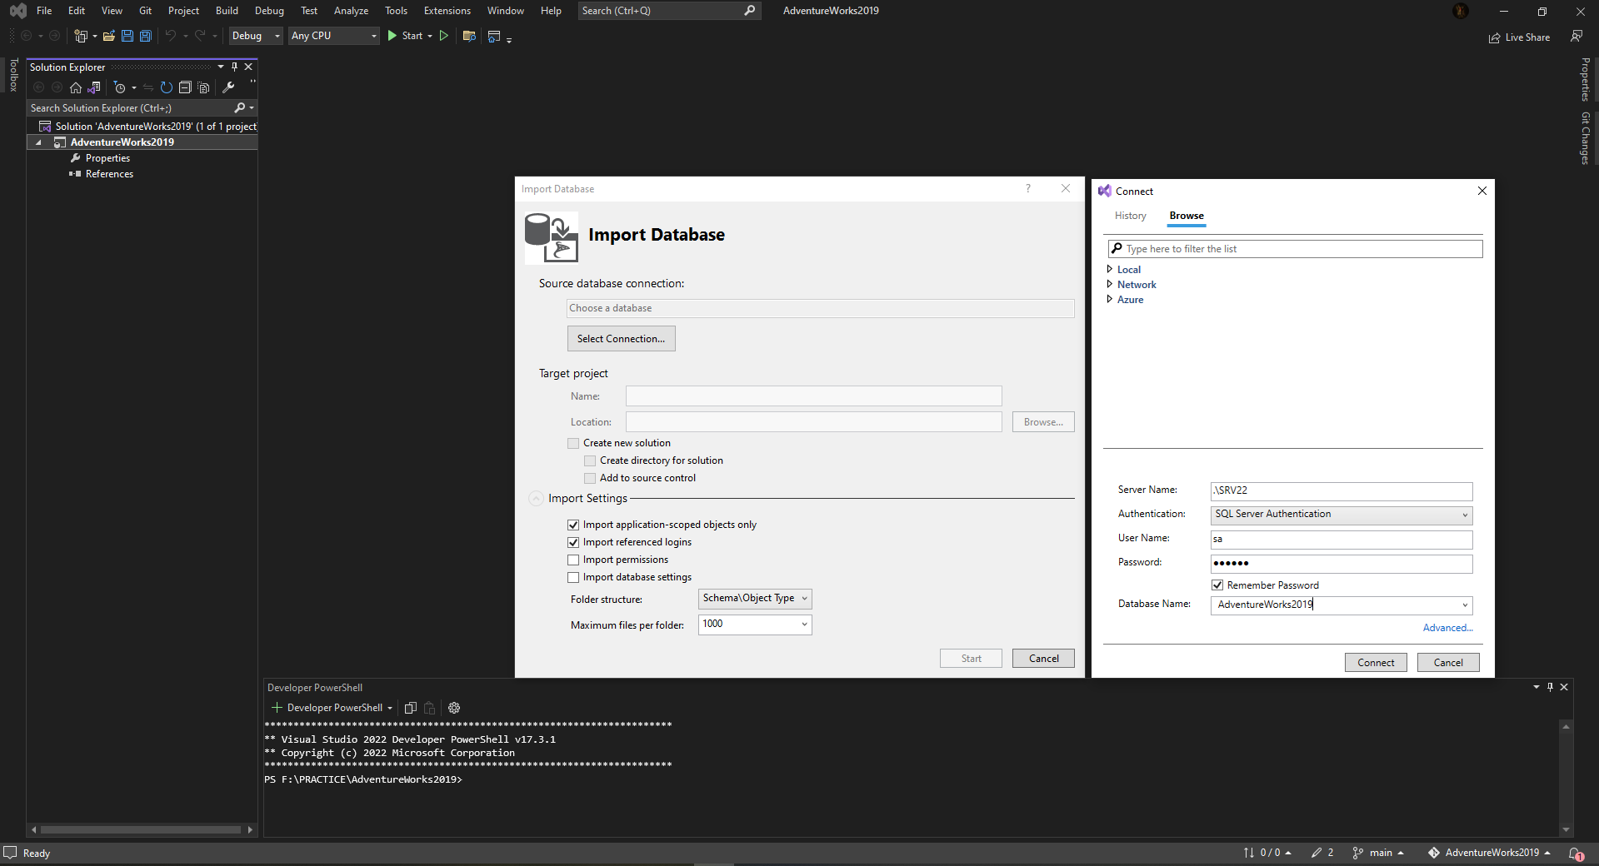Open the Database Name dropdown

click(1465, 605)
